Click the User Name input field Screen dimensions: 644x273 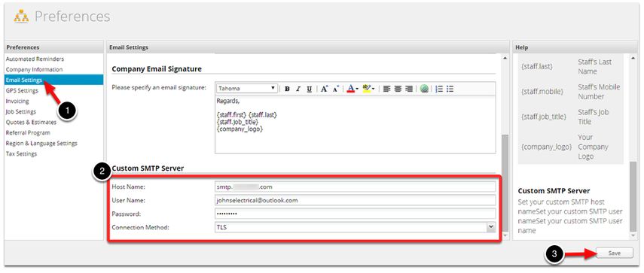356,201
